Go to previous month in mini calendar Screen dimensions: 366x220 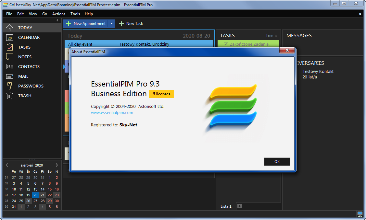point(7,165)
